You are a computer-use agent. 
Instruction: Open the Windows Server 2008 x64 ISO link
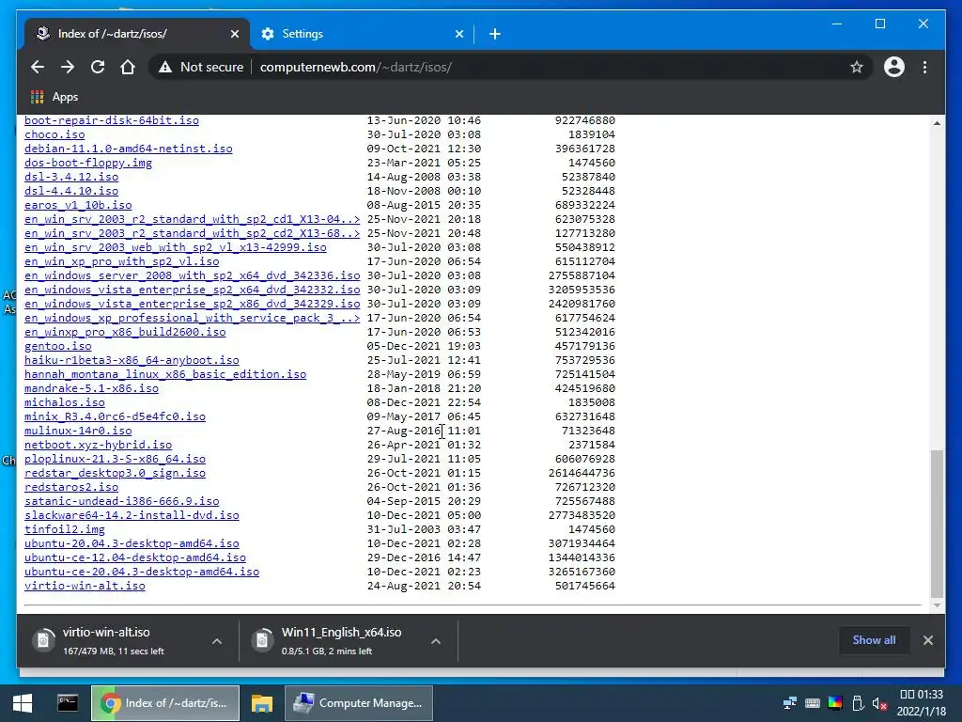192,275
